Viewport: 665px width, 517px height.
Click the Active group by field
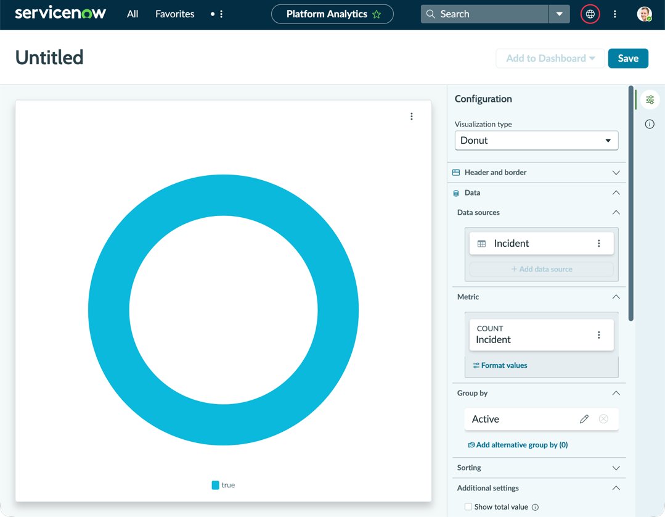coord(542,419)
